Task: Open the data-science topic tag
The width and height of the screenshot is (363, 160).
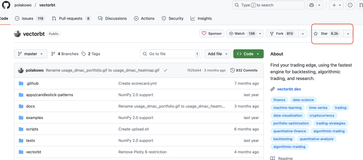Action: (303, 100)
